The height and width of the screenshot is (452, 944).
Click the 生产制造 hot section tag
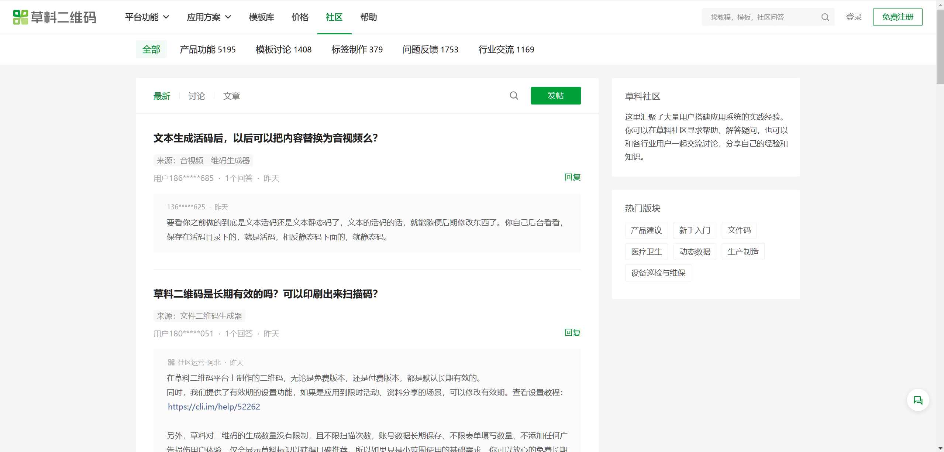(x=743, y=252)
